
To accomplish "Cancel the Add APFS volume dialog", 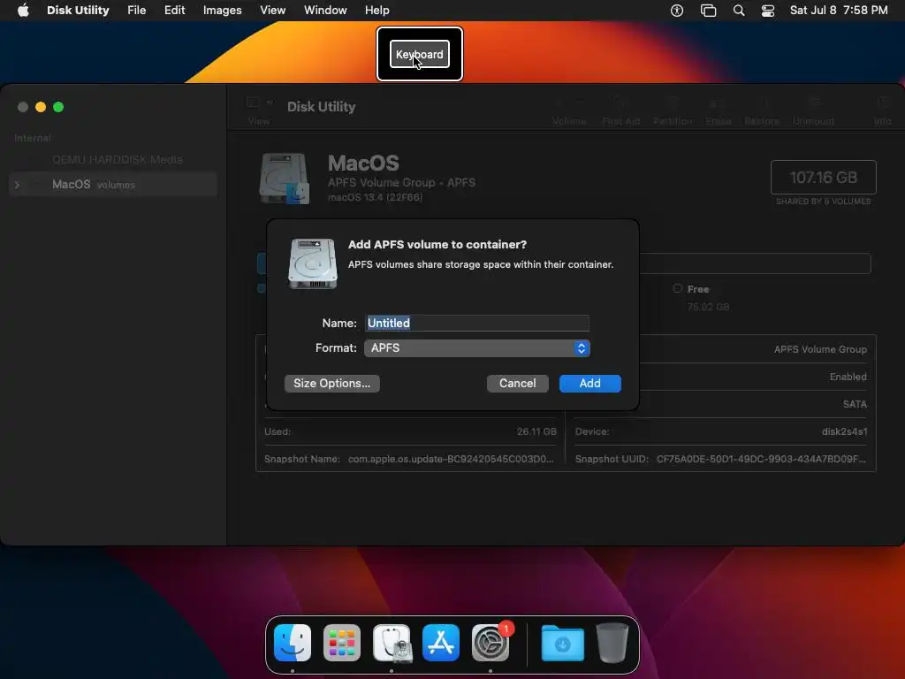I will [517, 384].
